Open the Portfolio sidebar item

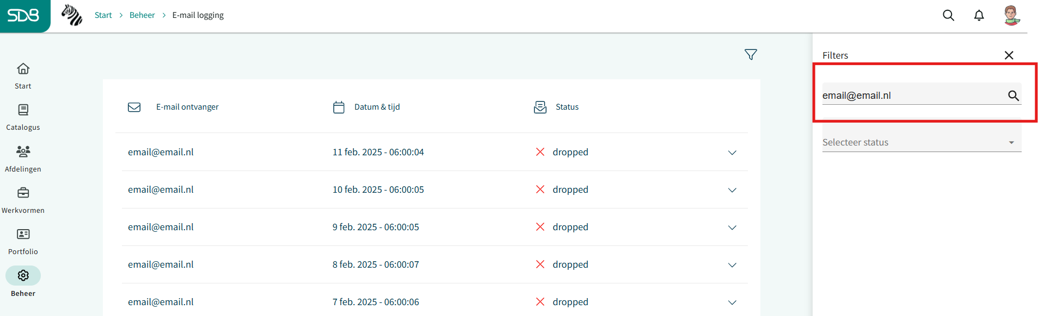(x=23, y=234)
